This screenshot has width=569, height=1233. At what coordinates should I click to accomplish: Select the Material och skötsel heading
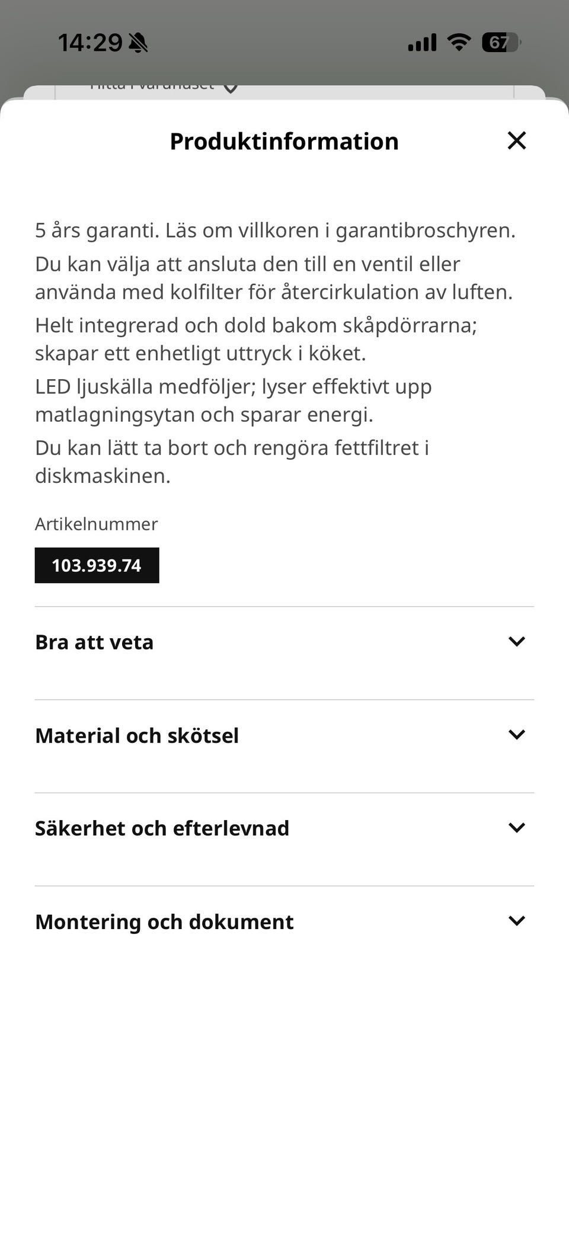pos(137,735)
